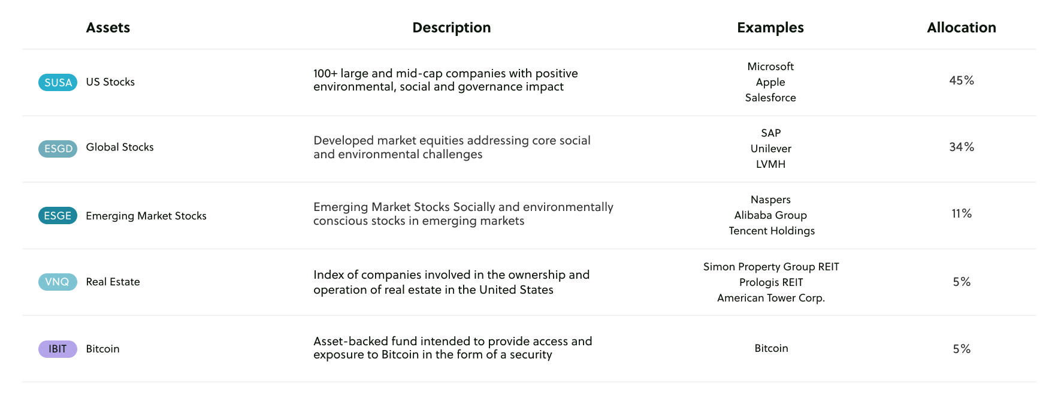Select the US Stocks asset label
1058x401 pixels.
[110, 82]
